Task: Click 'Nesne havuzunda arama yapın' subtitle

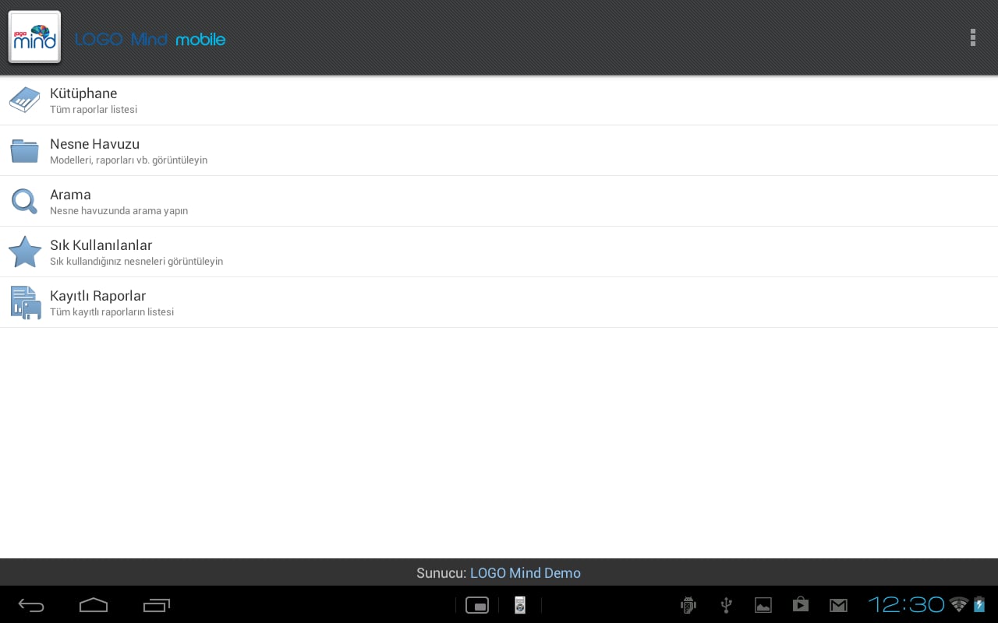Action: pyautogui.click(x=119, y=211)
